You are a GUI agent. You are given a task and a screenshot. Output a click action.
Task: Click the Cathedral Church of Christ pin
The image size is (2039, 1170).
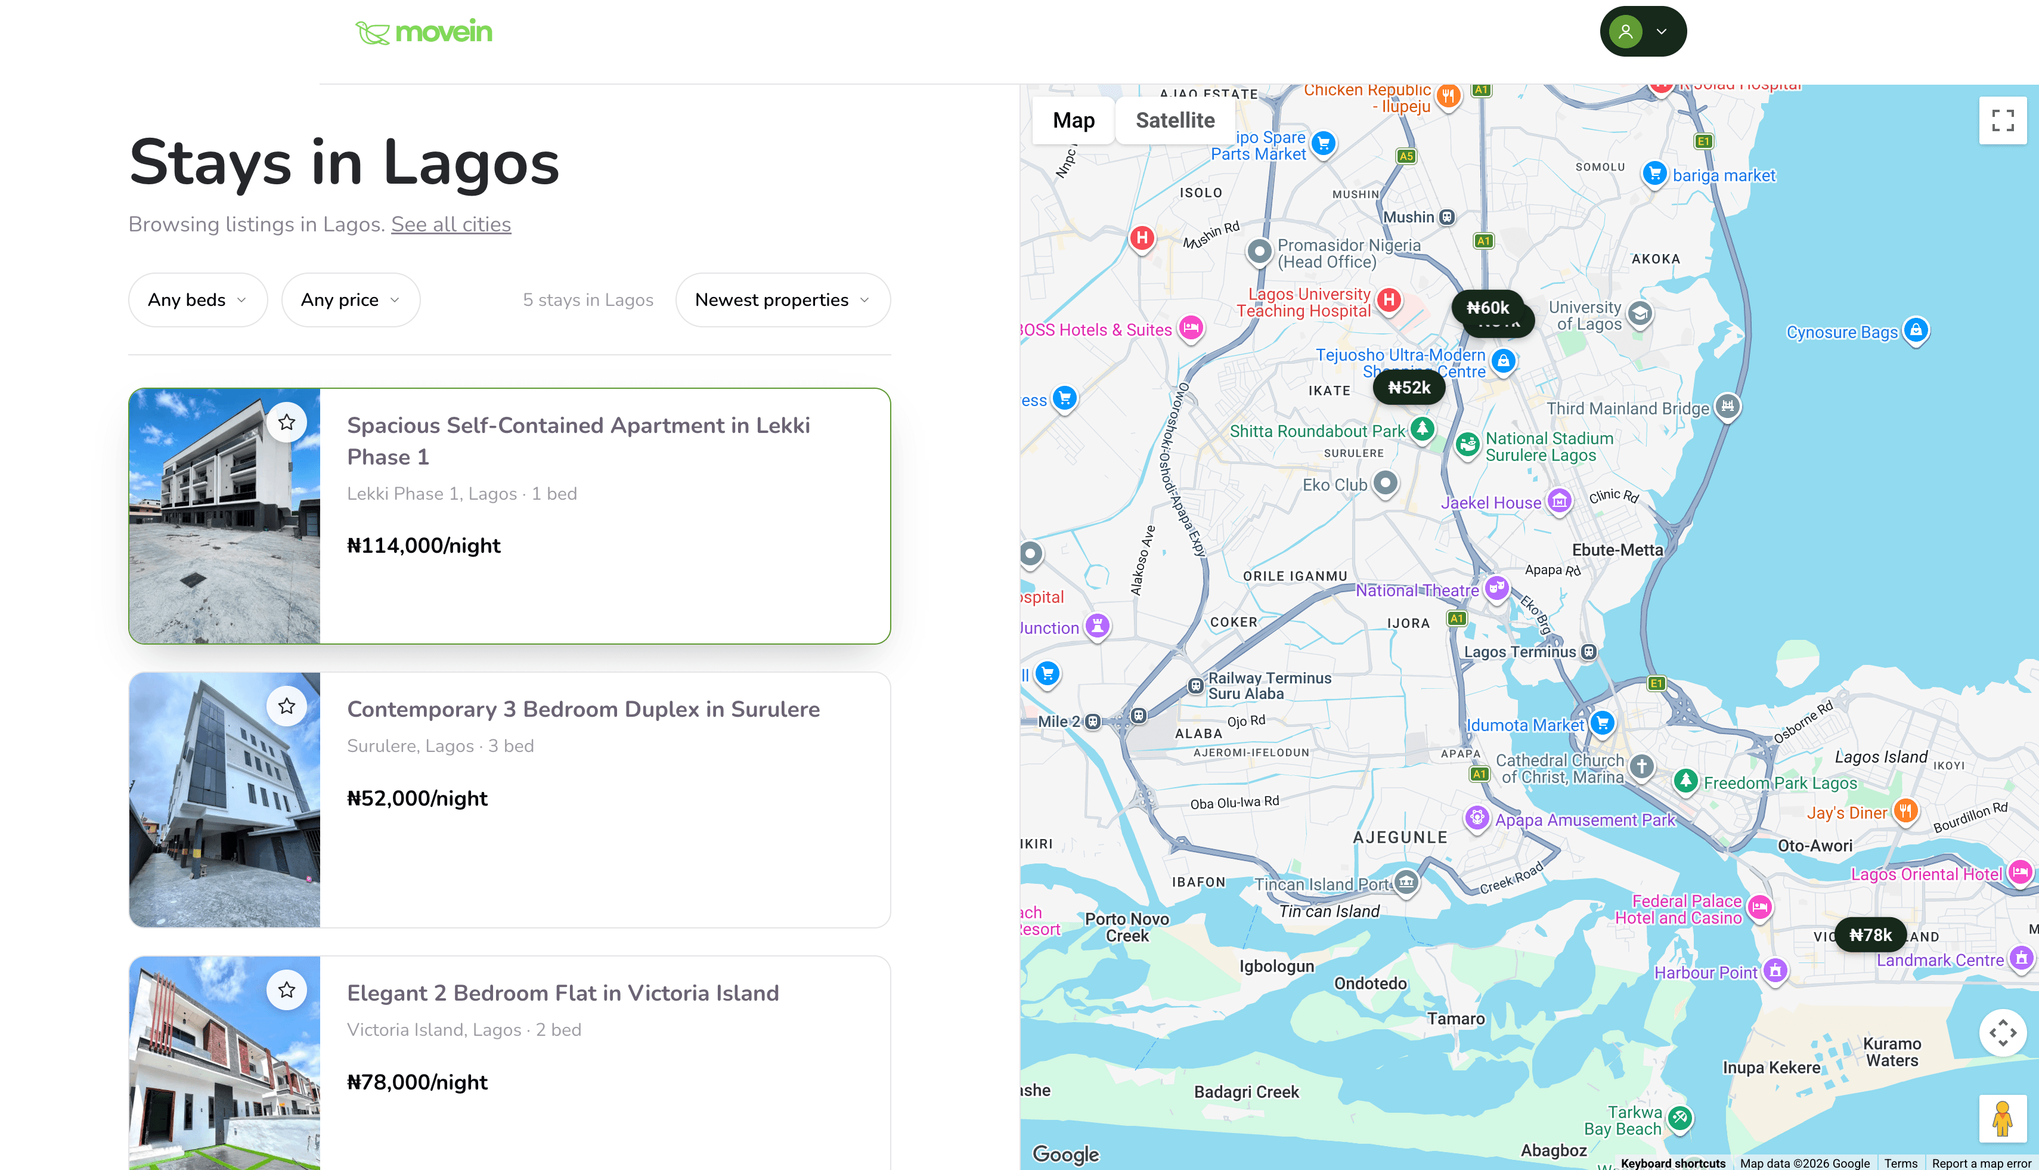(x=1642, y=767)
